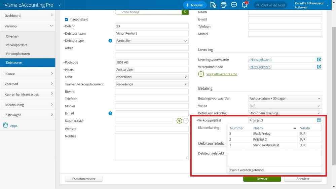This screenshot has width=336, height=189.
Task: Open Verkoopfacturen in sidebar
Action: click(18, 54)
